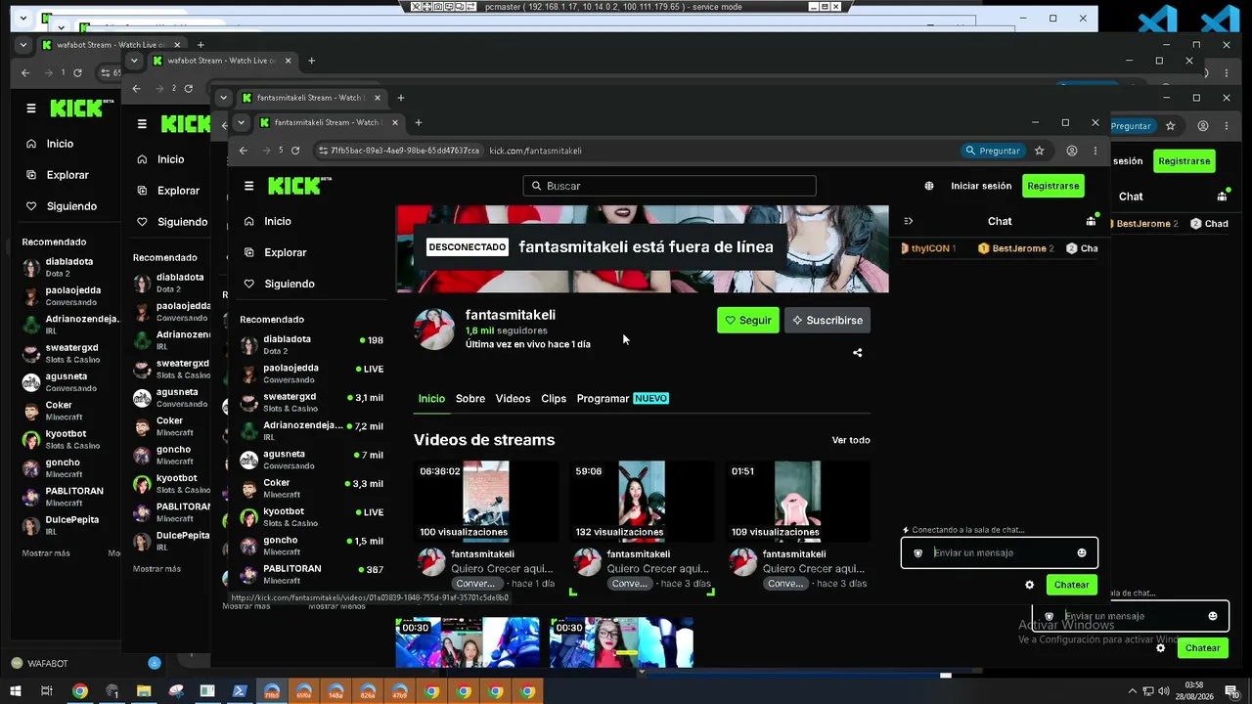
Task: Open the Programar tab marked NUEVO
Action: pos(622,399)
